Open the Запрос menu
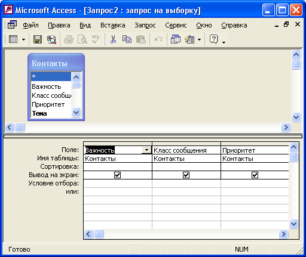This screenshot has height=257, width=306. (x=145, y=25)
